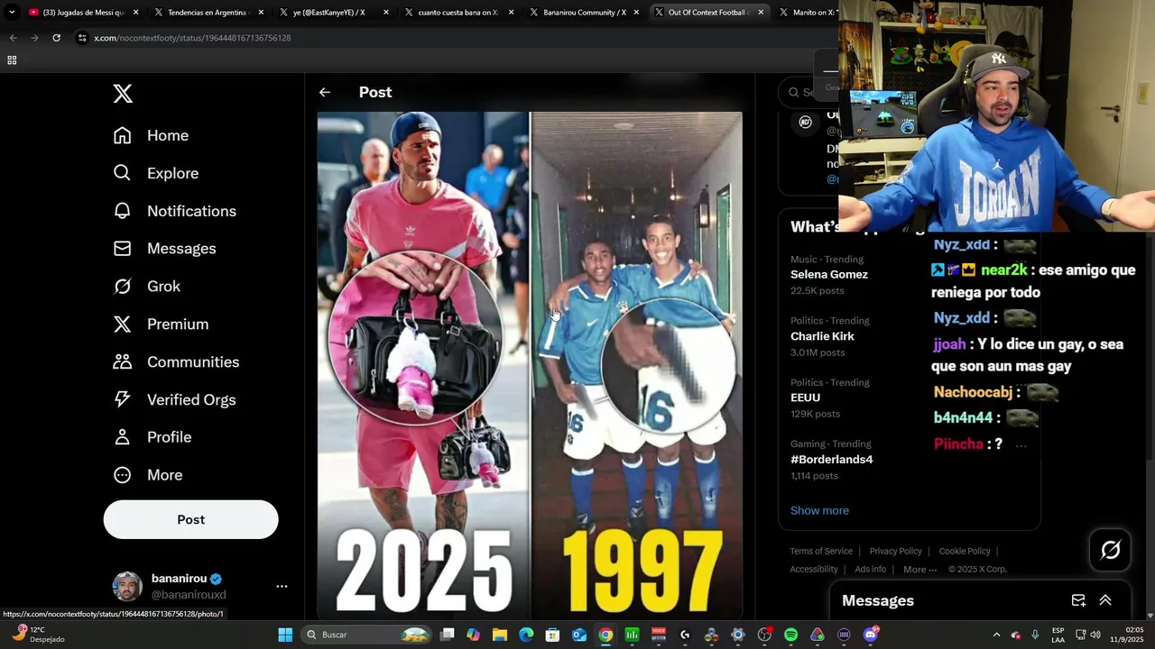Viewport: 1155px width, 649px height.
Task: Close the Out Of Context Football tab
Action: (x=761, y=13)
